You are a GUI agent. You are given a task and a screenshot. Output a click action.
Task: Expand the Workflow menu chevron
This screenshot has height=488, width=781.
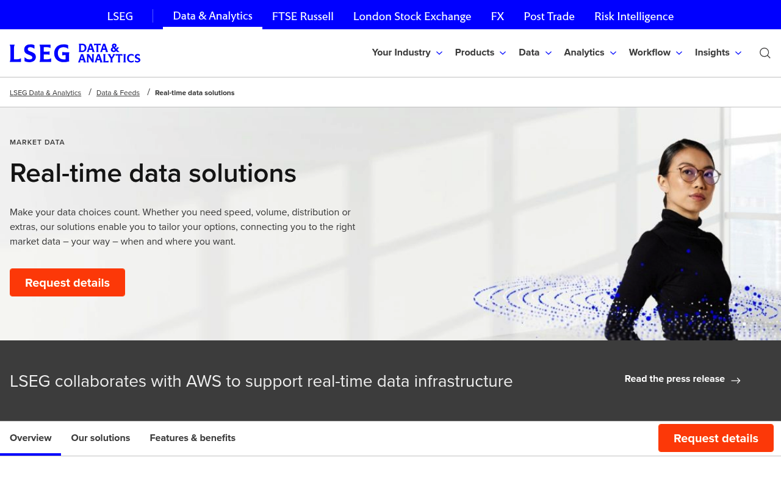(679, 53)
